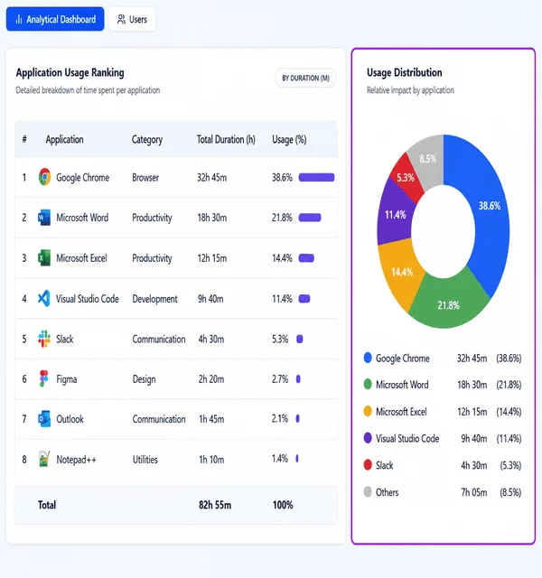Click the green Microsoft Word legend dot
The height and width of the screenshot is (578, 542).
click(368, 384)
